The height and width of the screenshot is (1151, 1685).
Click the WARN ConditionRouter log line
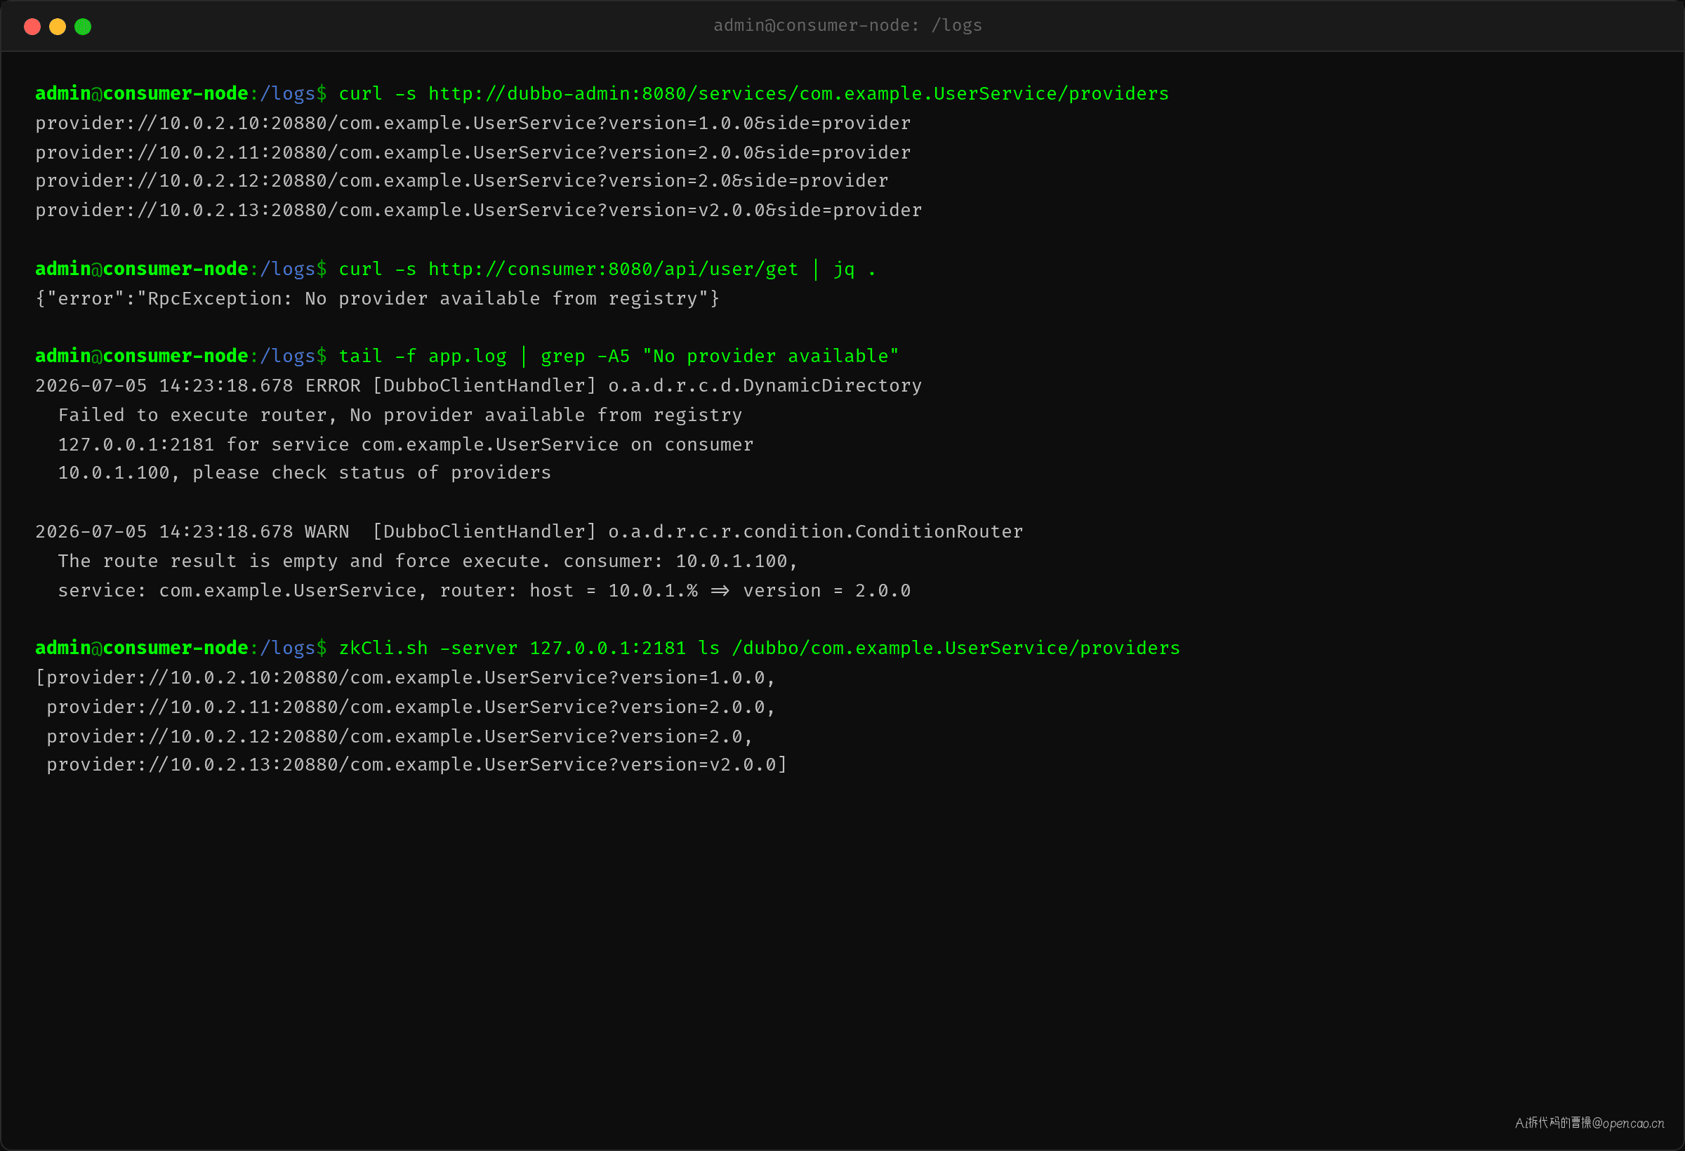point(529,532)
